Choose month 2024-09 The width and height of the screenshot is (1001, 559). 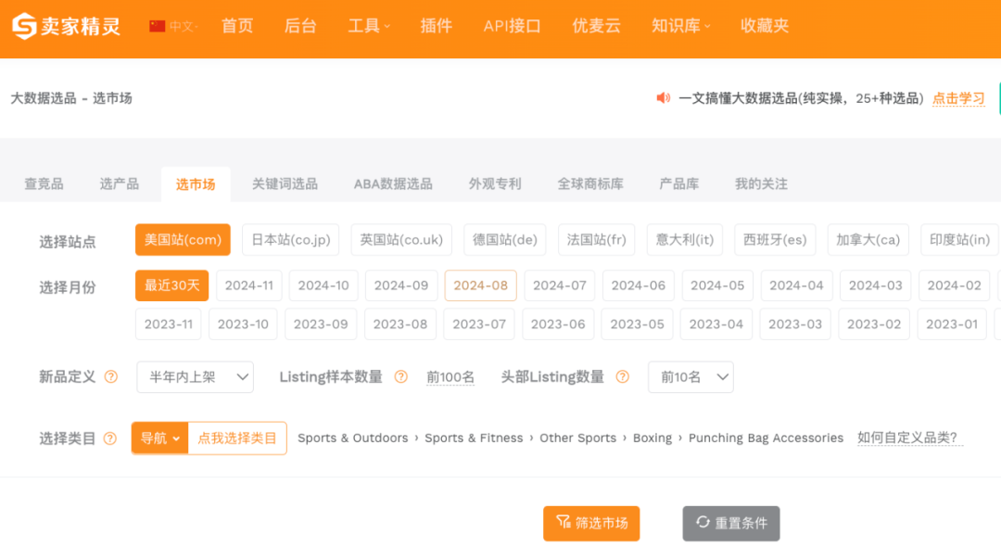[401, 286]
